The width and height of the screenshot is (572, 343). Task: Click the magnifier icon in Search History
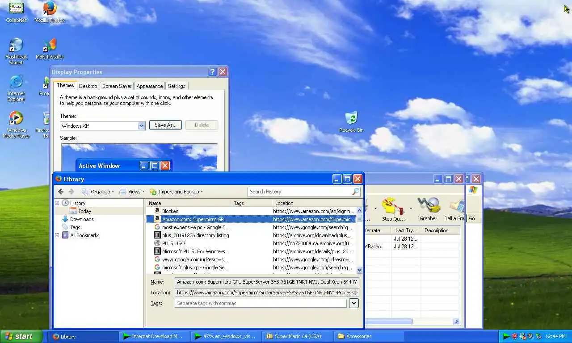pyautogui.click(x=356, y=192)
